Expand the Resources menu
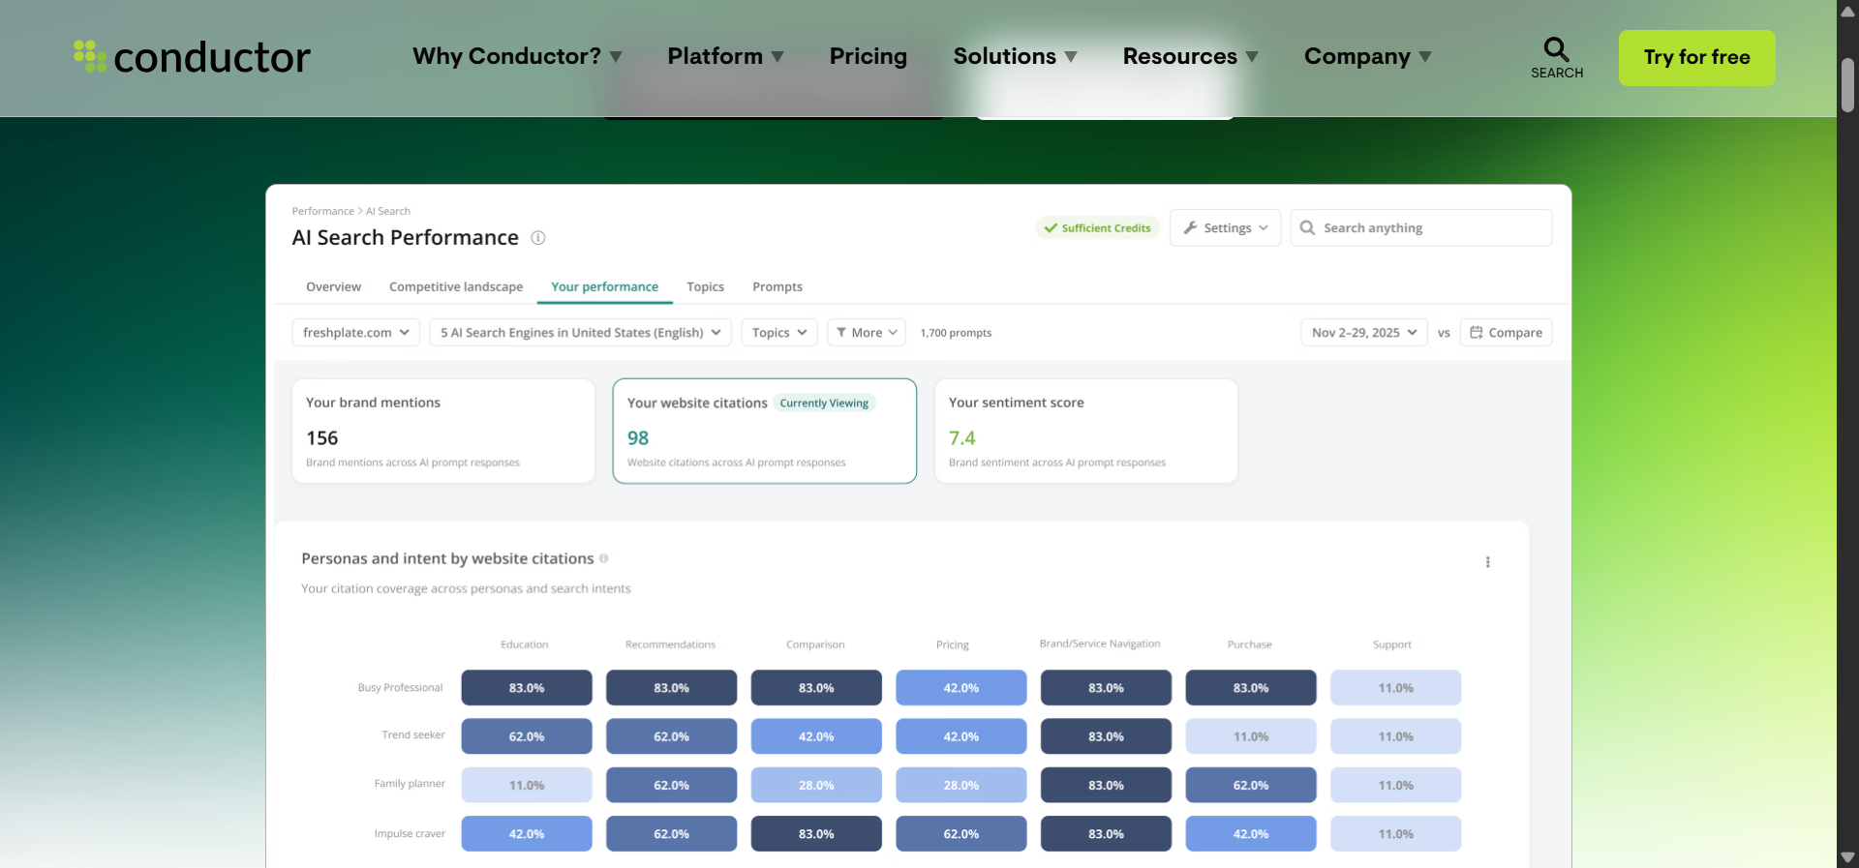1859x868 pixels. [x=1190, y=56]
